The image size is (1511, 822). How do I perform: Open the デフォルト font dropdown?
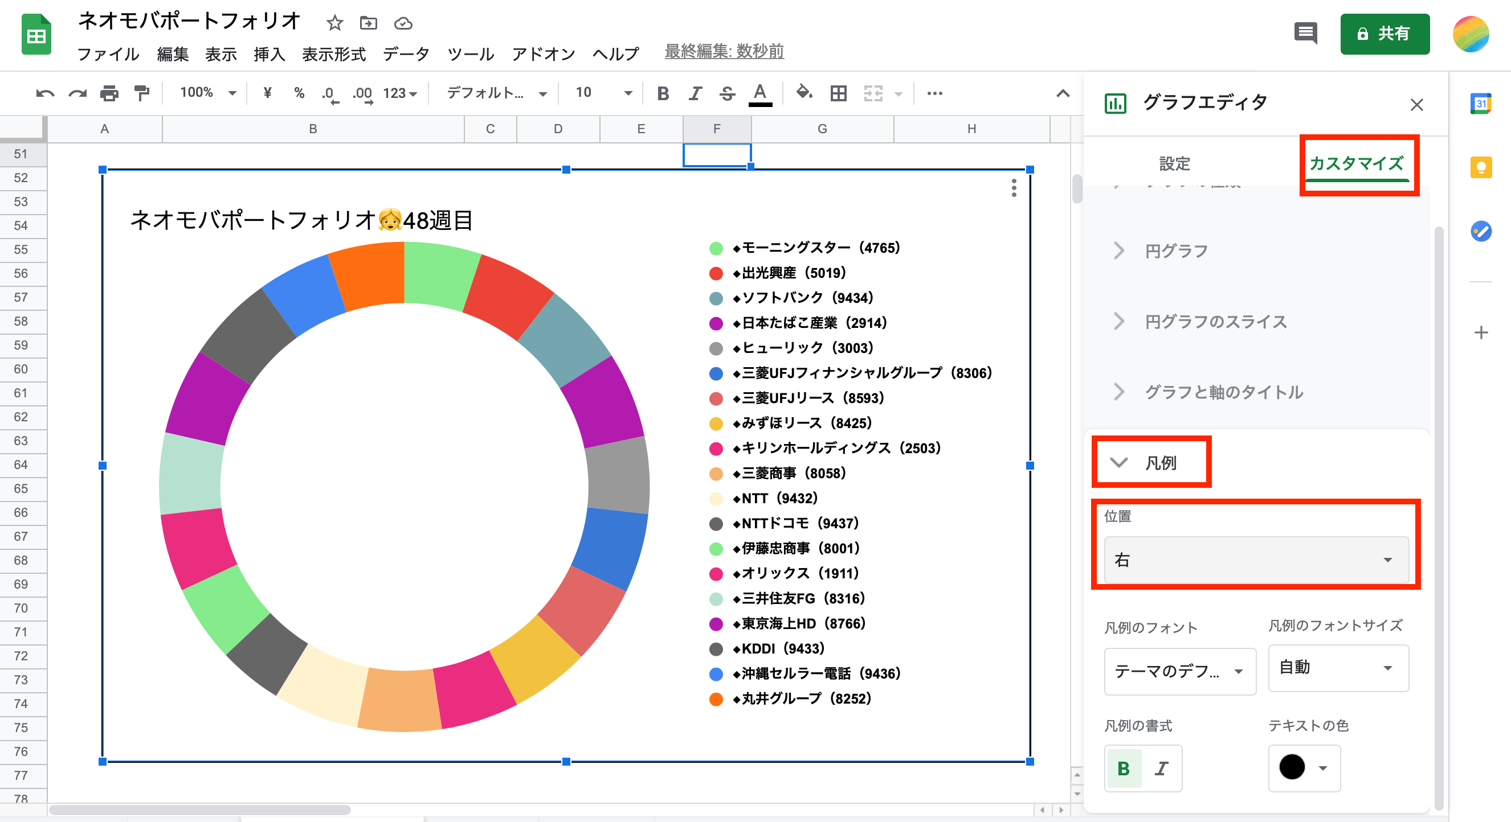click(496, 93)
